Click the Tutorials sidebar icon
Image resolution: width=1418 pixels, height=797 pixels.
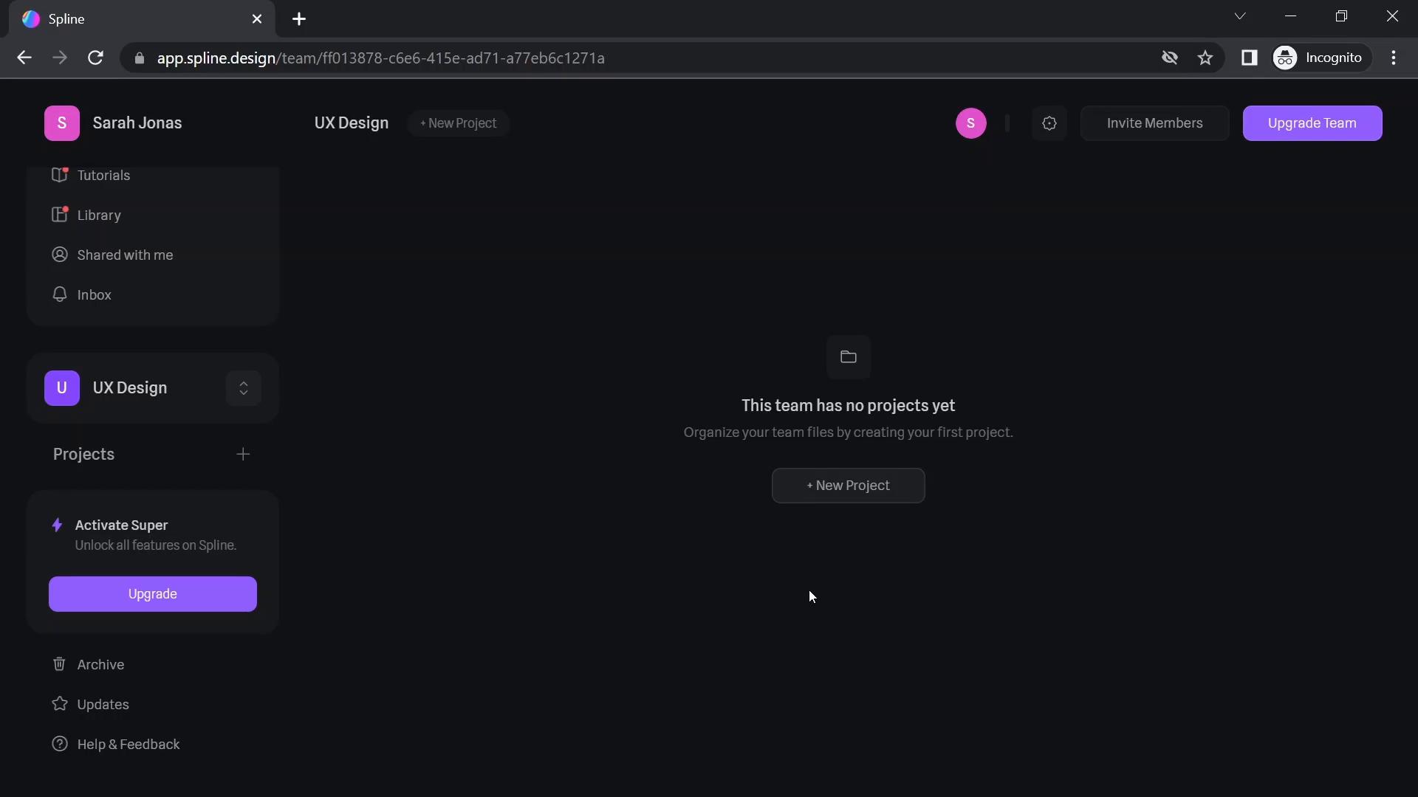pos(58,175)
